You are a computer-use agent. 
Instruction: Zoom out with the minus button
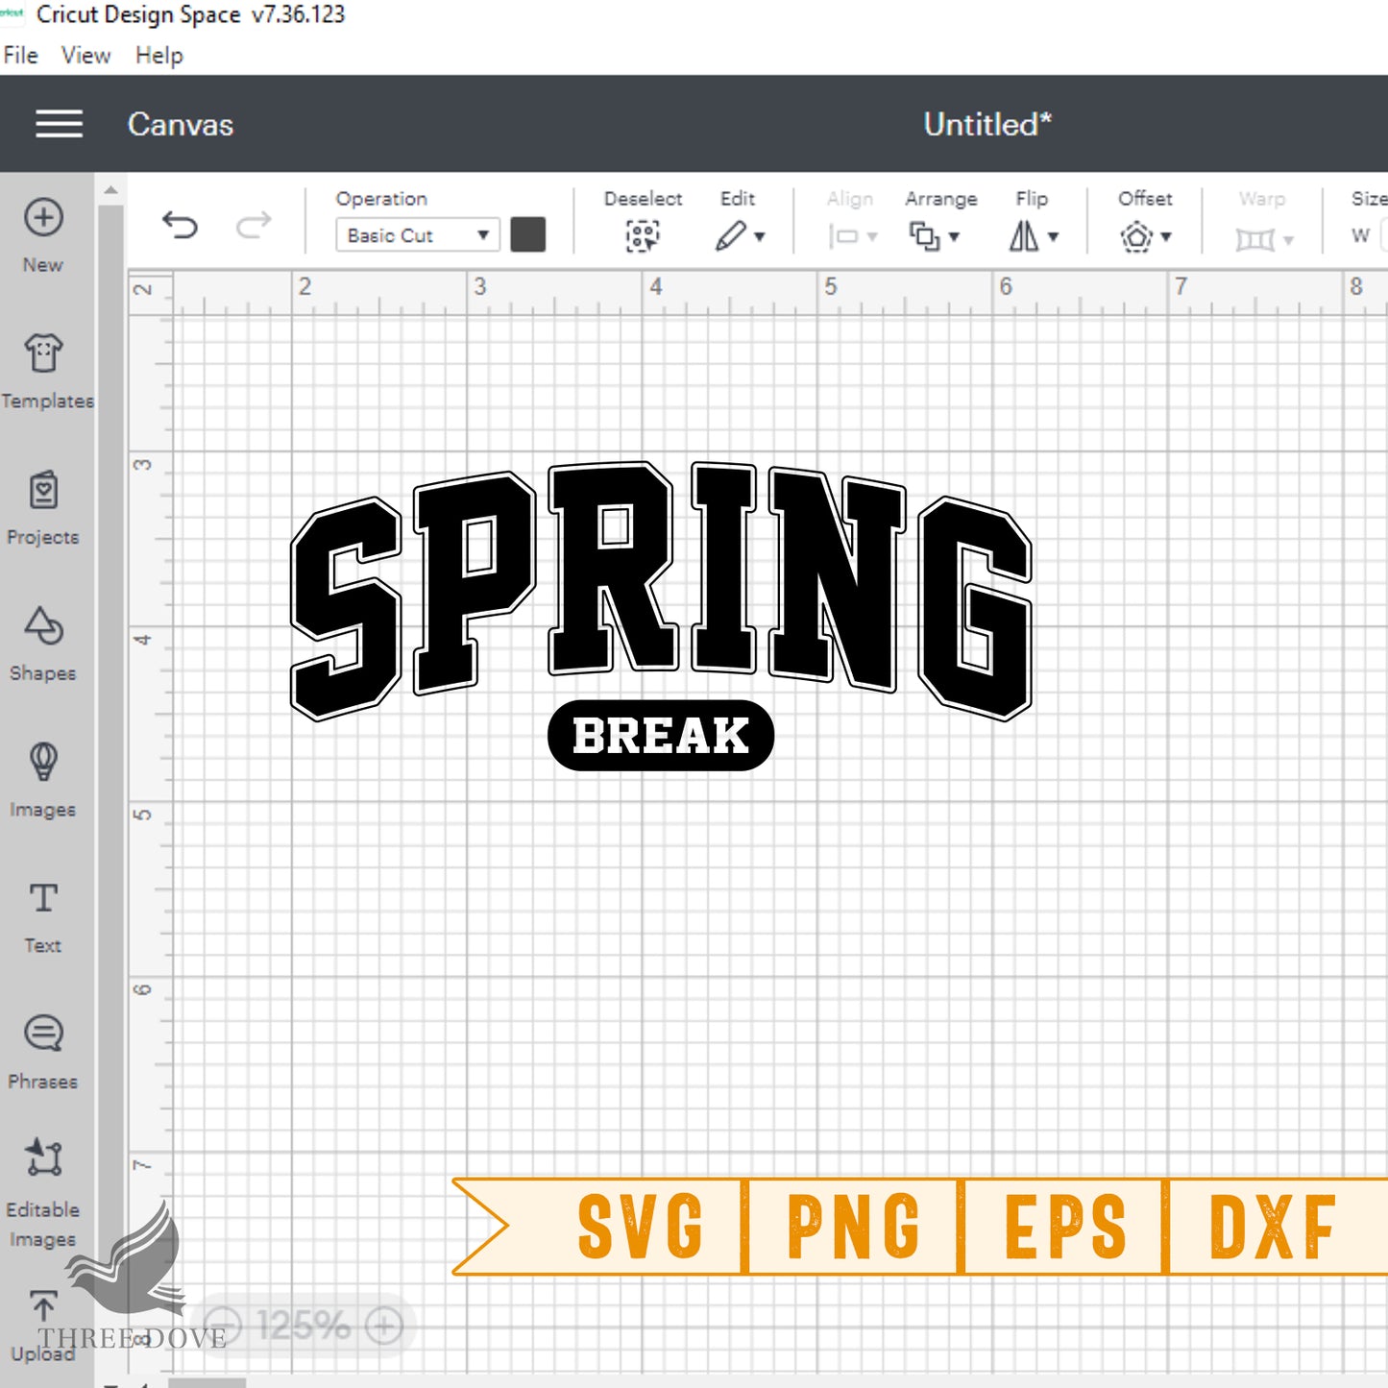[x=223, y=1327]
